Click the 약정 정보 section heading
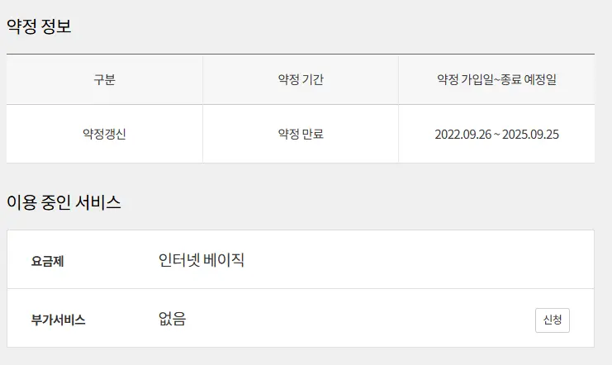The width and height of the screenshot is (612, 365). [x=39, y=26]
